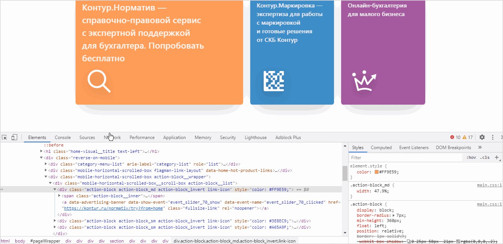Open the warnings count indicator

(468, 137)
